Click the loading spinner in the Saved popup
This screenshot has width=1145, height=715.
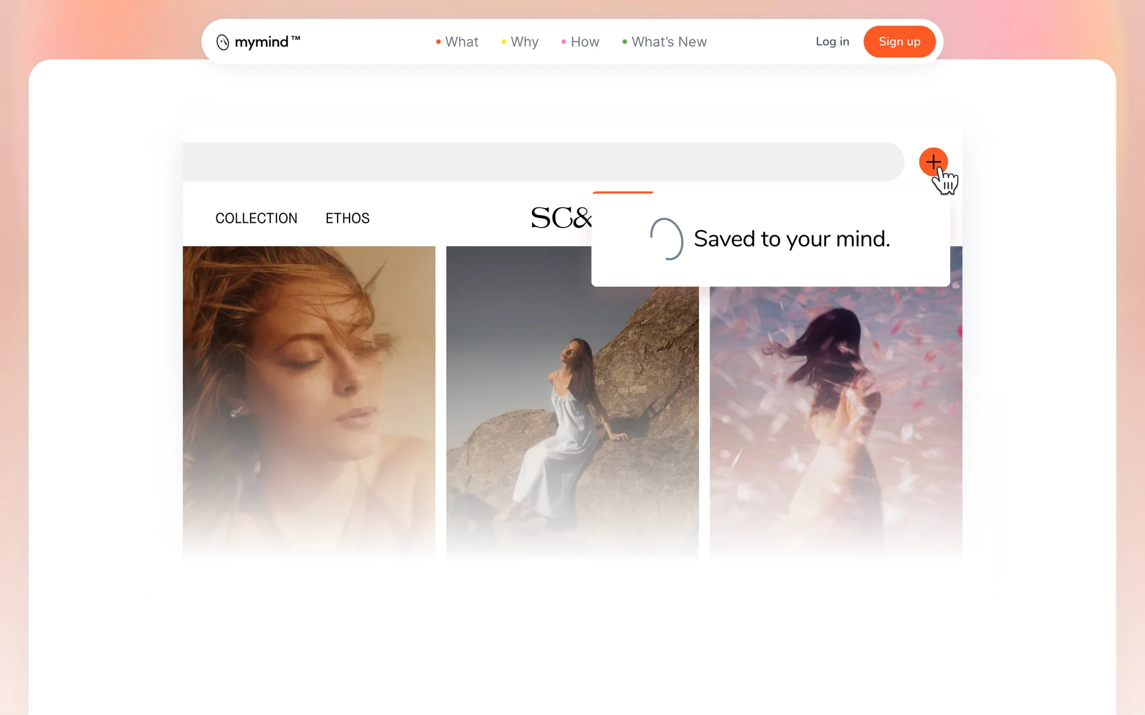click(x=666, y=239)
